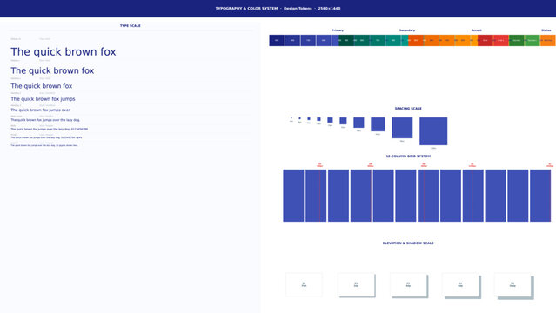Click the "TYPE SCALE" section heading
This screenshot has width=556, height=313.
[x=131, y=26]
